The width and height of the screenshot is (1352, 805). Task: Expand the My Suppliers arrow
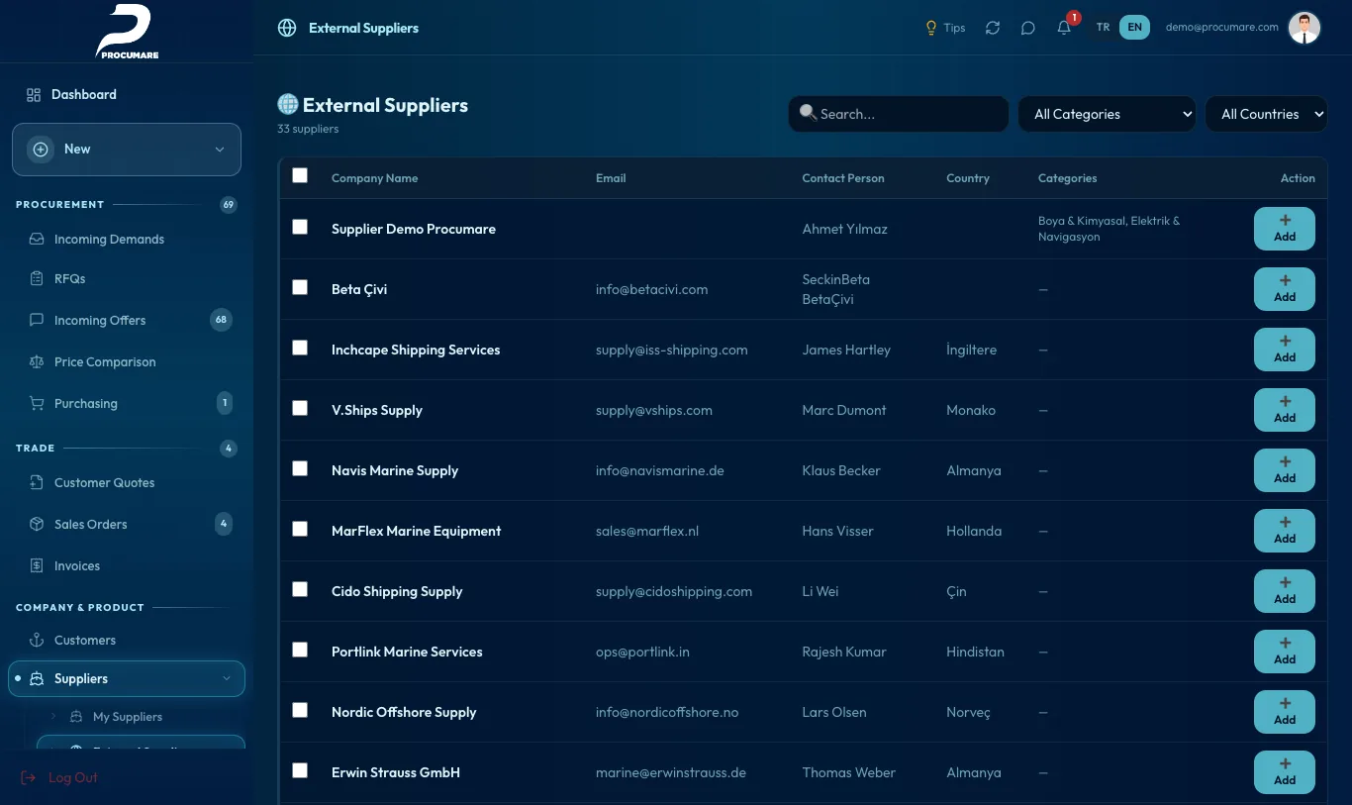coord(54,716)
